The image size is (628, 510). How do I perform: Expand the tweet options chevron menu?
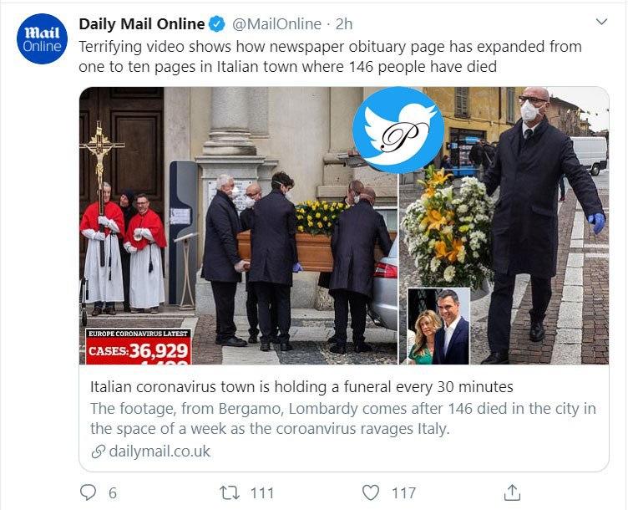point(600,23)
